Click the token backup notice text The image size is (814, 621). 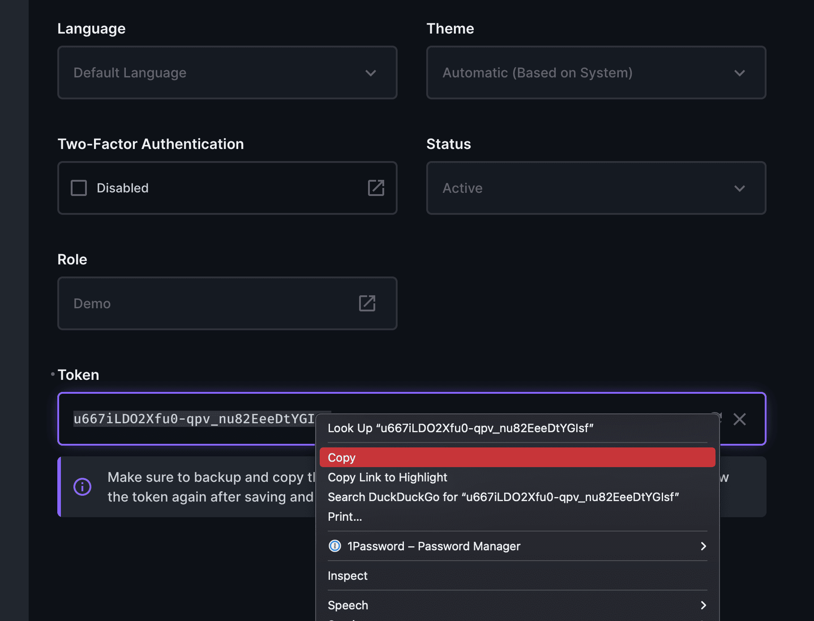point(210,487)
